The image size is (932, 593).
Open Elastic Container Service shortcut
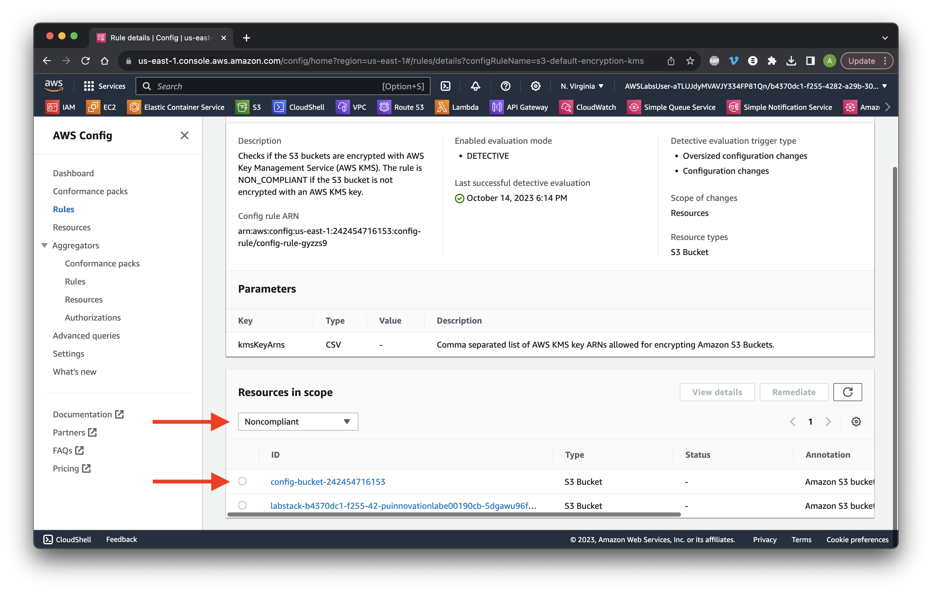point(176,107)
